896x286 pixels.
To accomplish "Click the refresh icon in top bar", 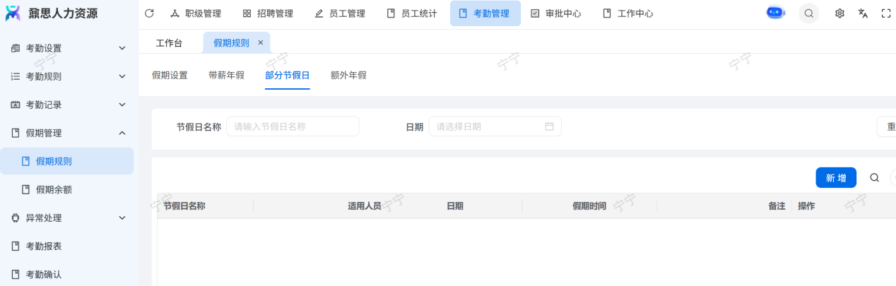I will pyautogui.click(x=148, y=13).
